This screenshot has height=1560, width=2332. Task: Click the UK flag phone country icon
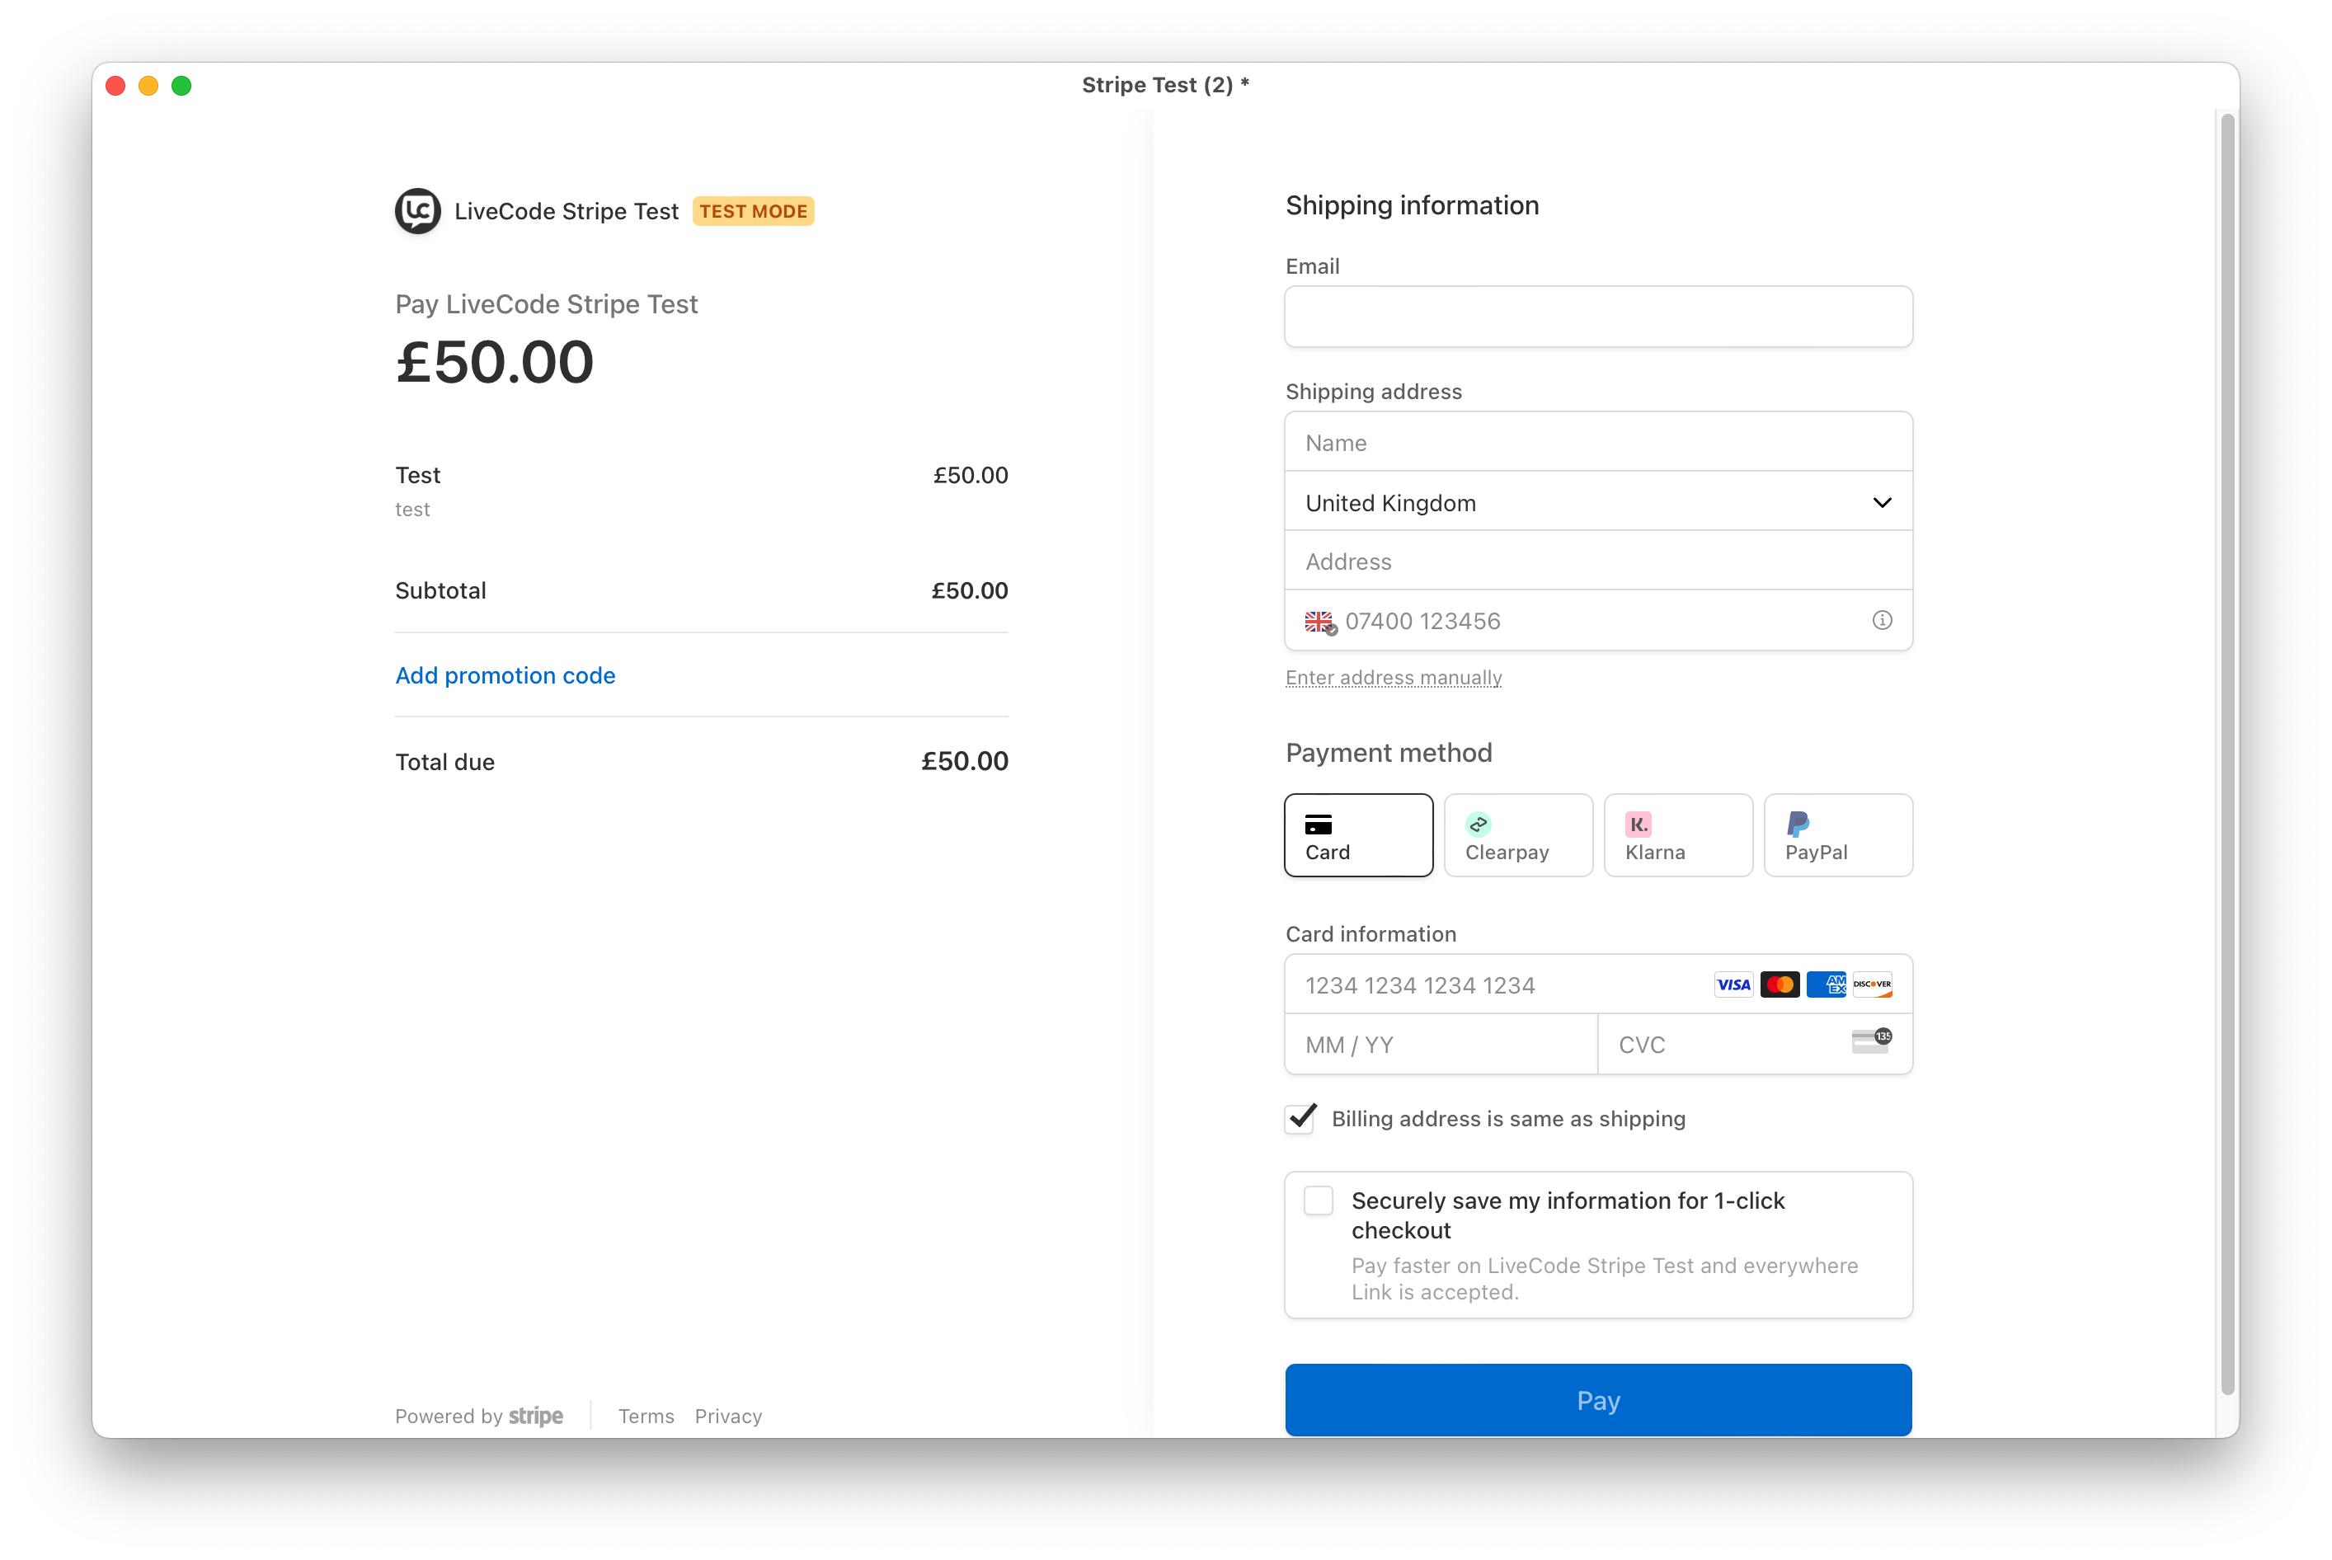tap(1319, 622)
